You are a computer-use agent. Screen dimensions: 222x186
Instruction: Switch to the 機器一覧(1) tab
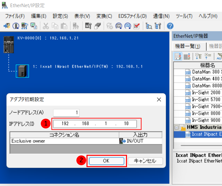pos(188,46)
